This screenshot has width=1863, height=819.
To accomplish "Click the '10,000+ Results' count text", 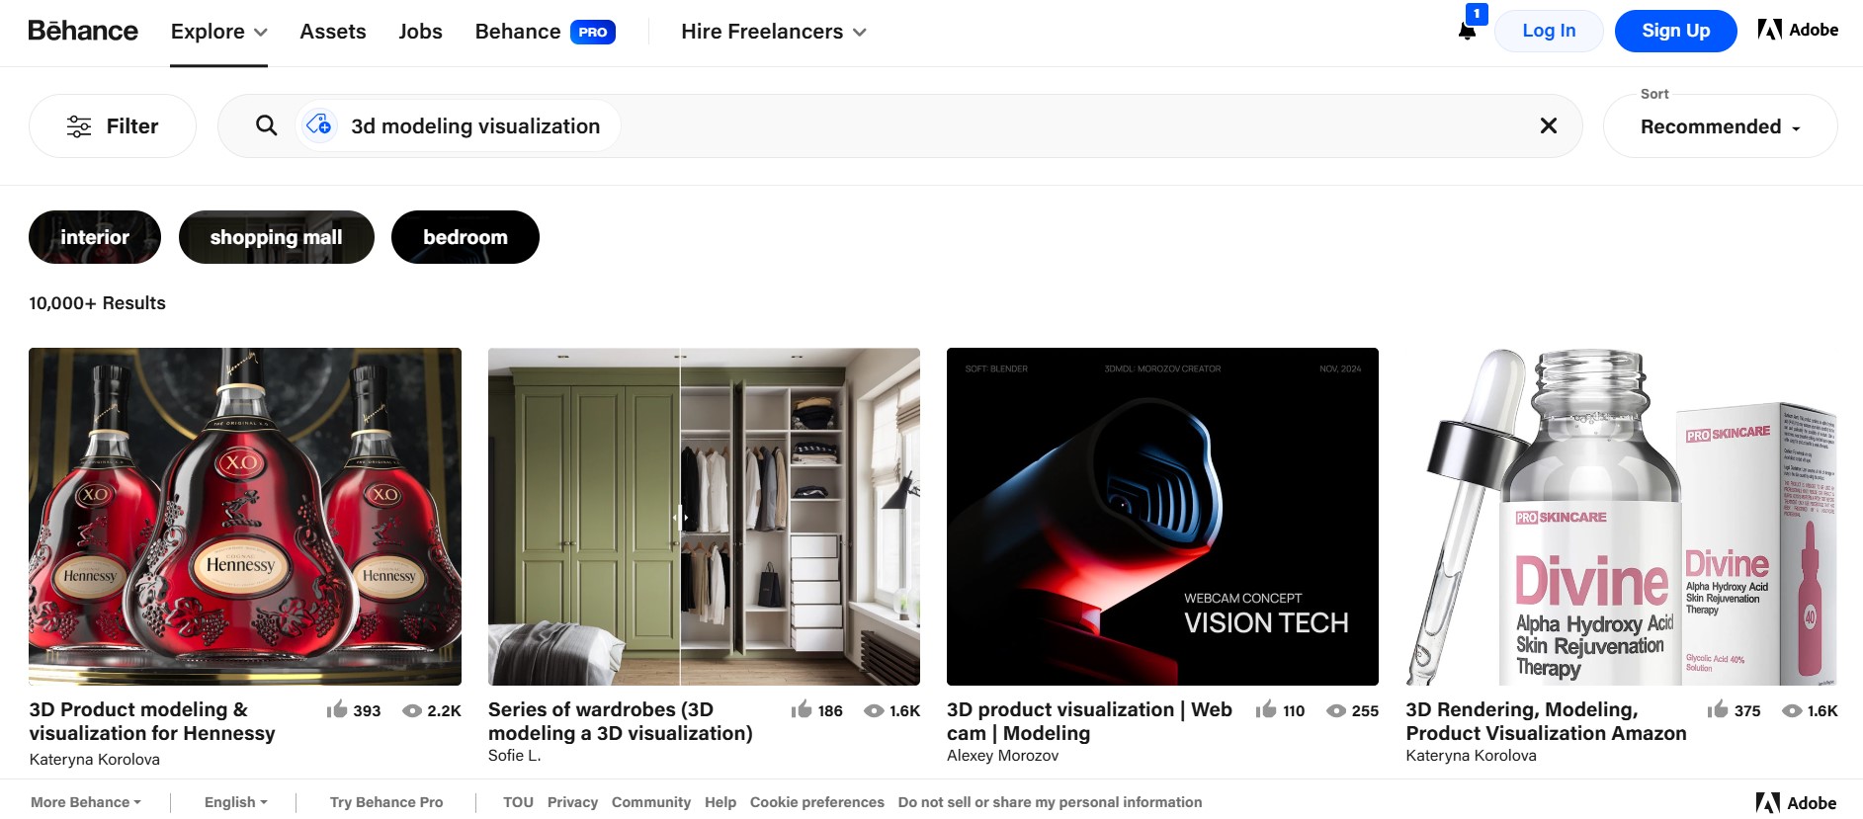I will pyautogui.click(x=98, y=303).
